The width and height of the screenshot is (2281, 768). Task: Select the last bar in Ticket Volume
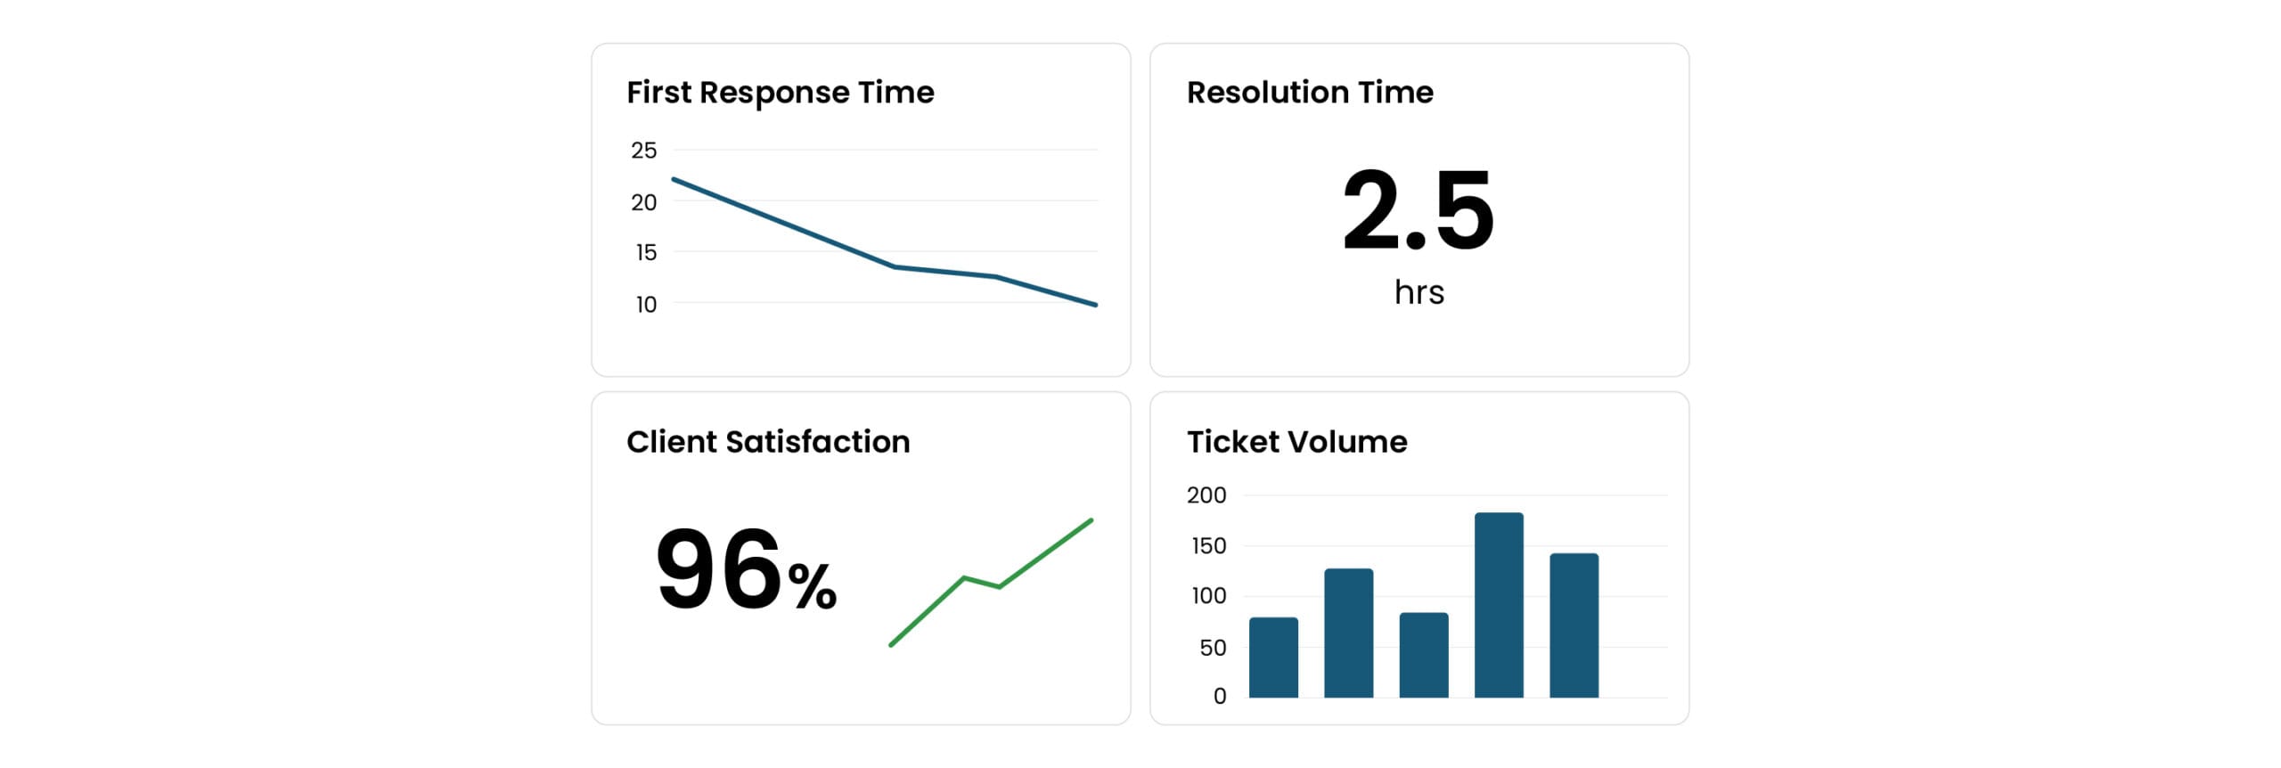(1574, 625)
